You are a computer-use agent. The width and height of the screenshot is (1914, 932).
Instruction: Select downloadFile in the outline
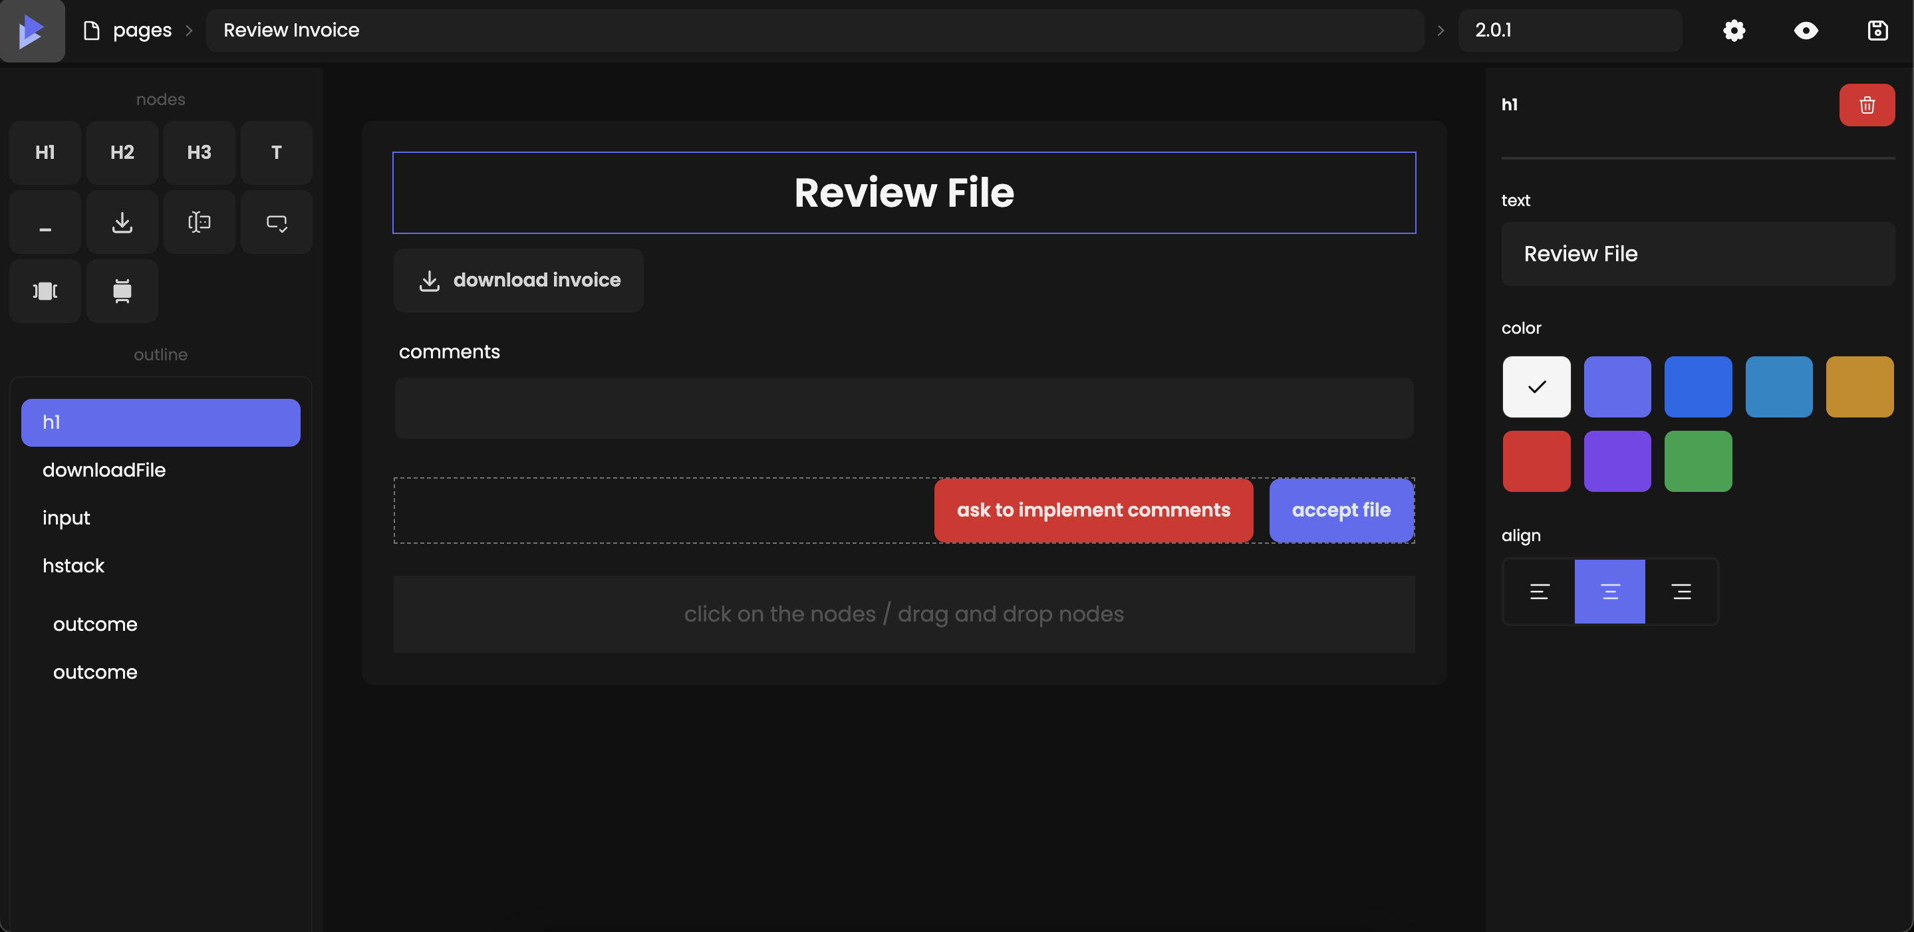pos(103,469)
